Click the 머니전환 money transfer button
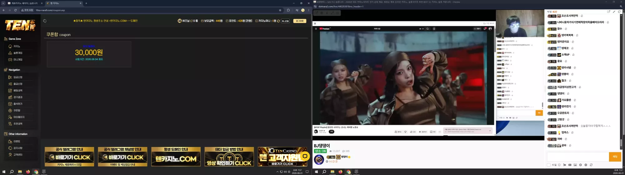The height and width of the screenshot is (175, 625). click(285, 21)
